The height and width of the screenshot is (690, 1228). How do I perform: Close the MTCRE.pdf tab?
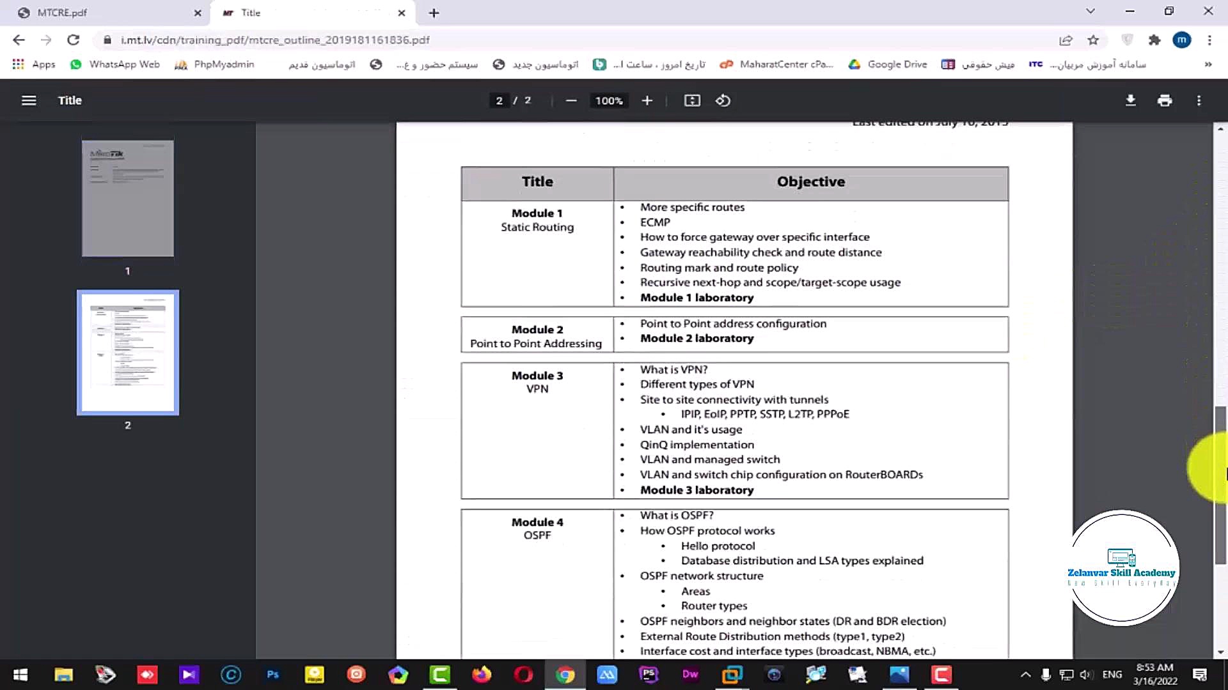198,13
